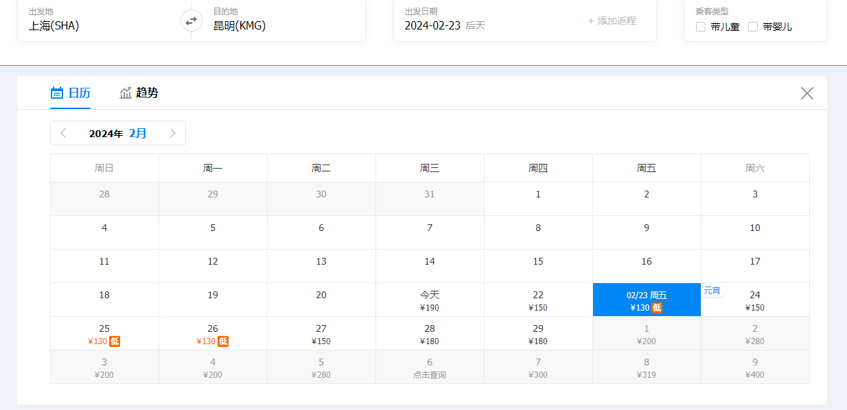Click the calendar icon beside 日历
Screen dimensions: 847x410
(x=57, y=93)
